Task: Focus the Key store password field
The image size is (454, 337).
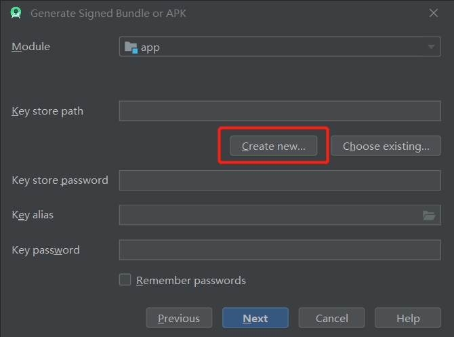Action: [280, 180]
